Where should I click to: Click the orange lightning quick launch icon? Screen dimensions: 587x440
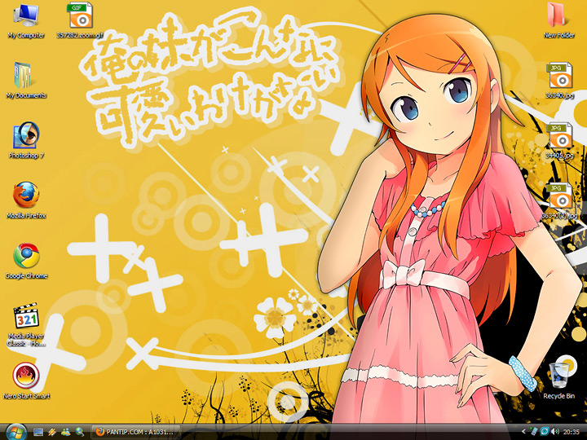coord(51,432)
